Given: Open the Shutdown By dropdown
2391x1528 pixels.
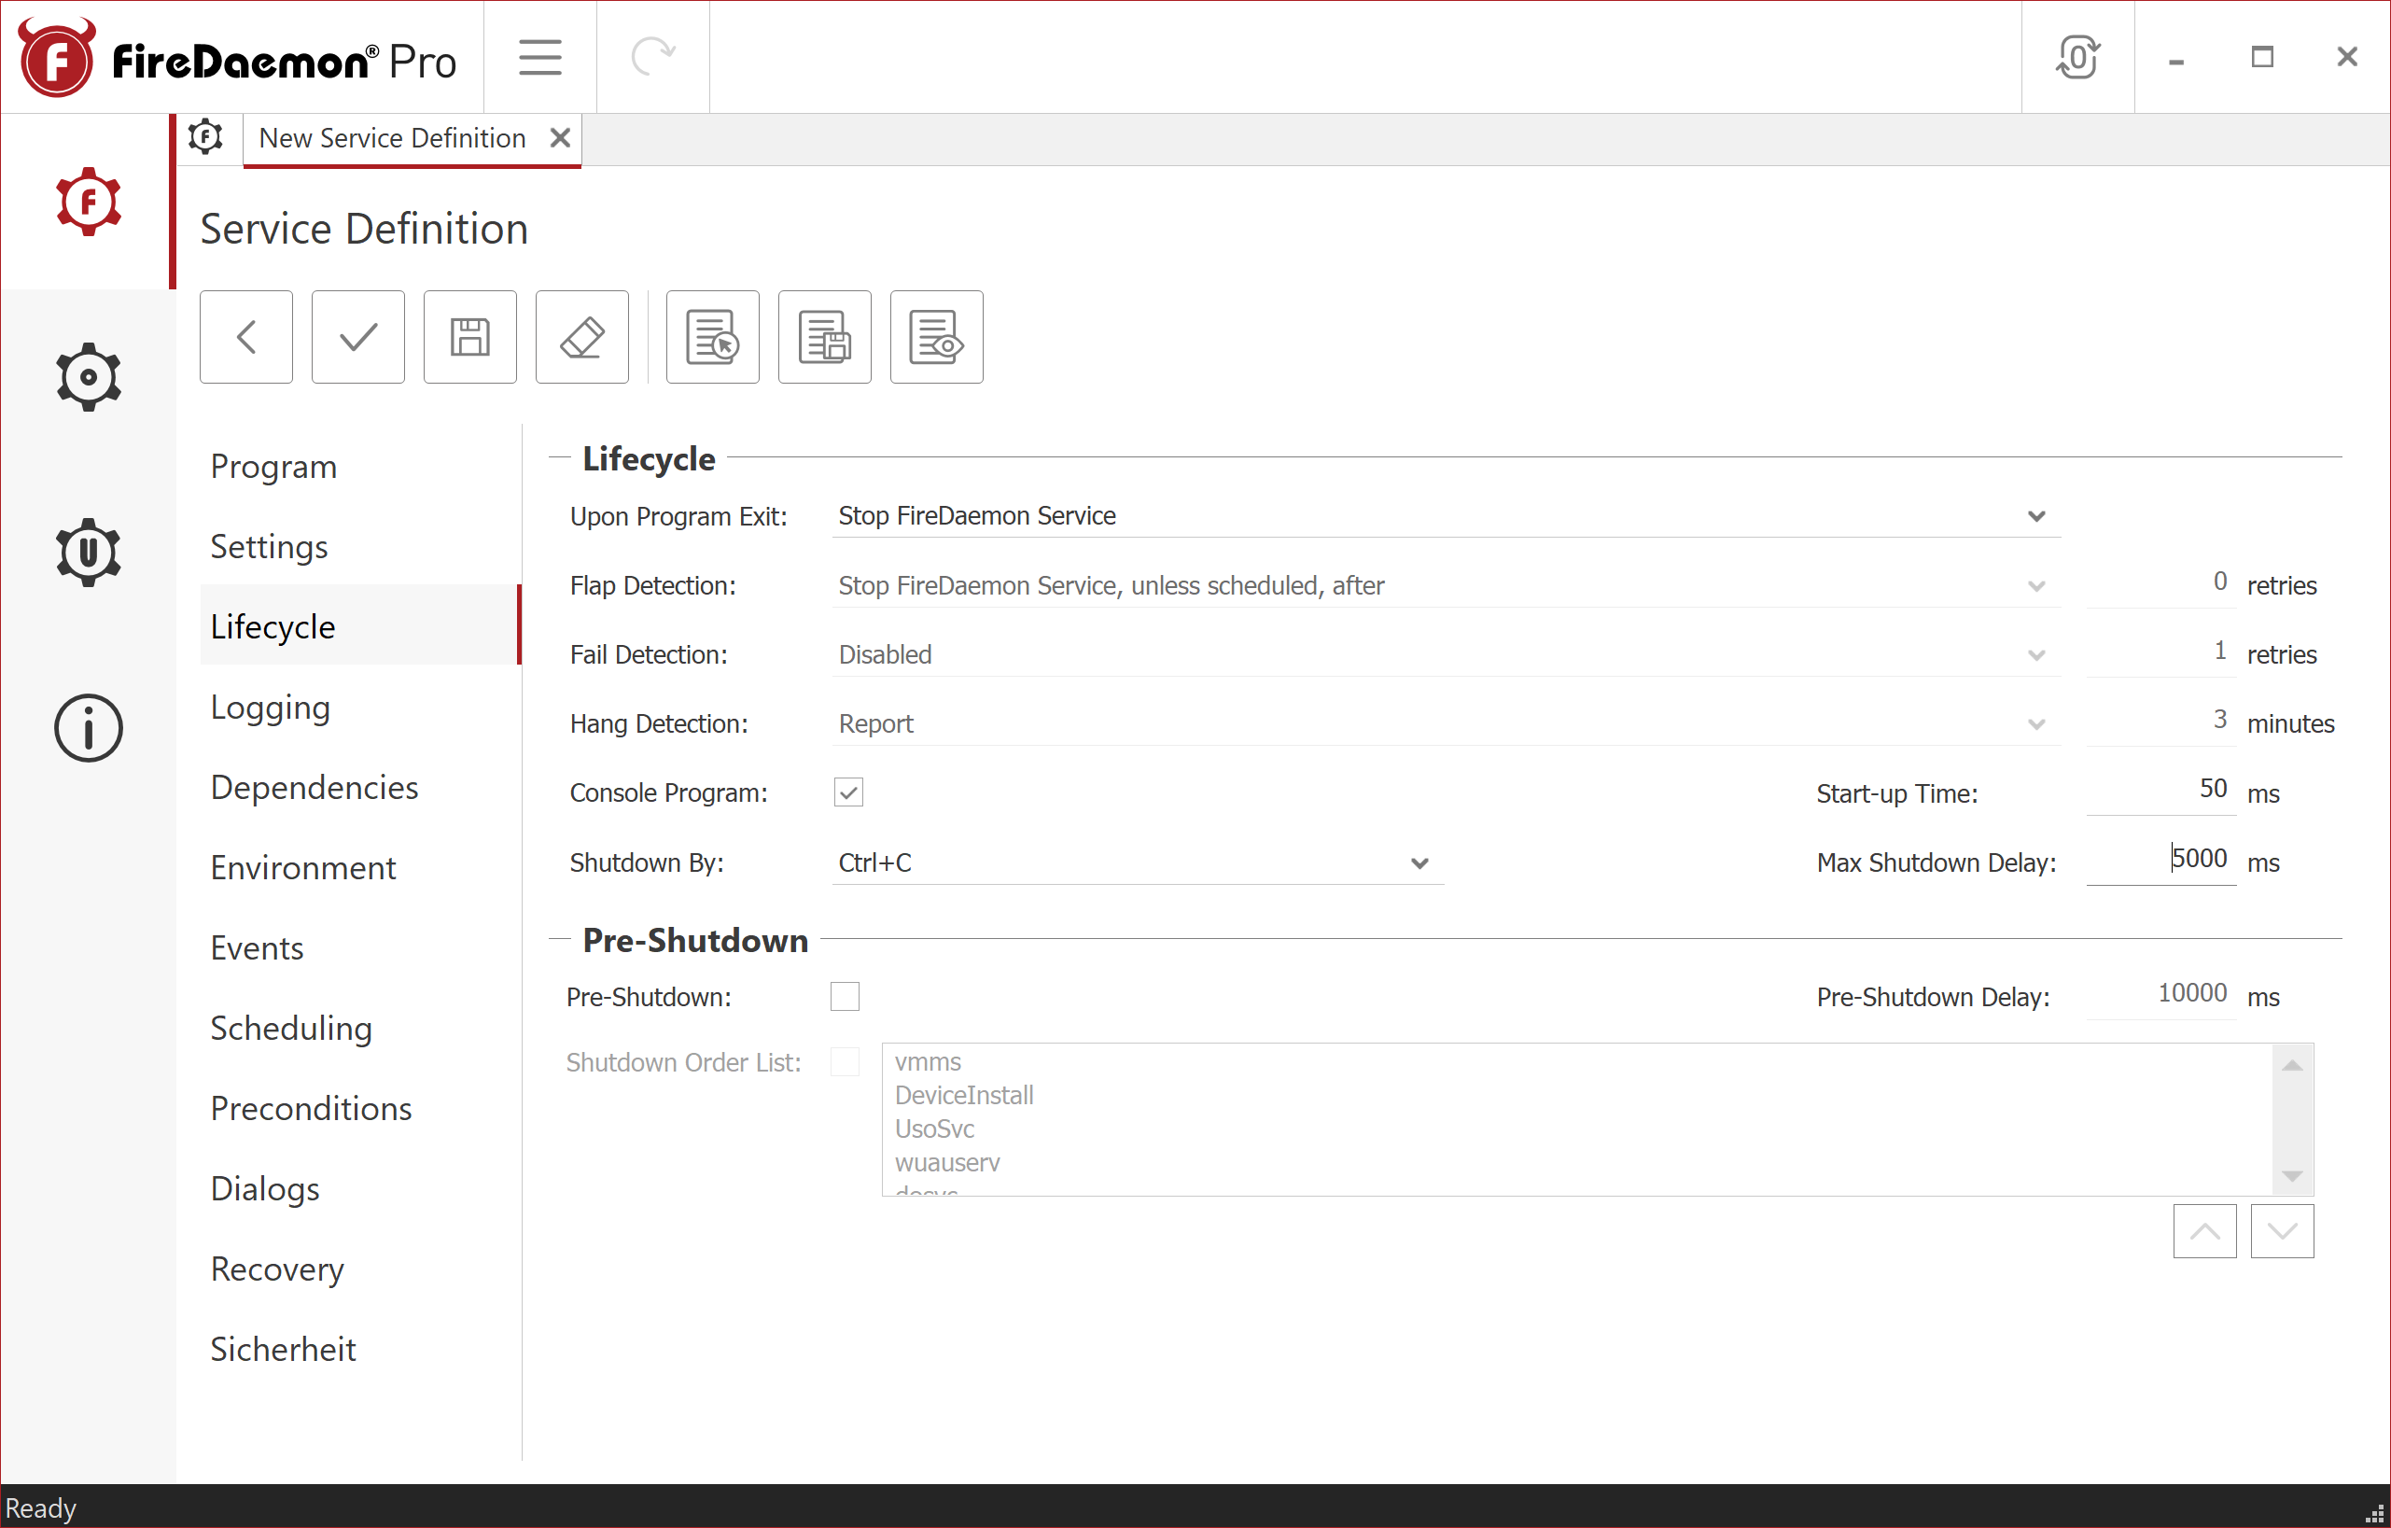Looking at the screenshot, I should pos(1419,862).
